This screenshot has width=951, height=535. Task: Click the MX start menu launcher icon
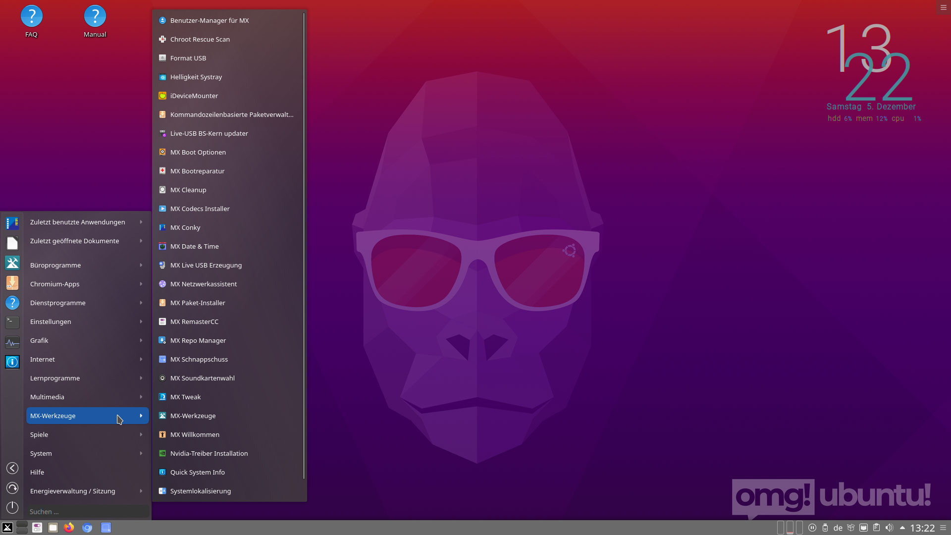click(7, 528)
